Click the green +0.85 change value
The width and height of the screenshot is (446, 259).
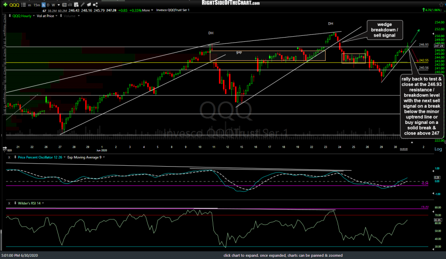[x=123, y=10]
